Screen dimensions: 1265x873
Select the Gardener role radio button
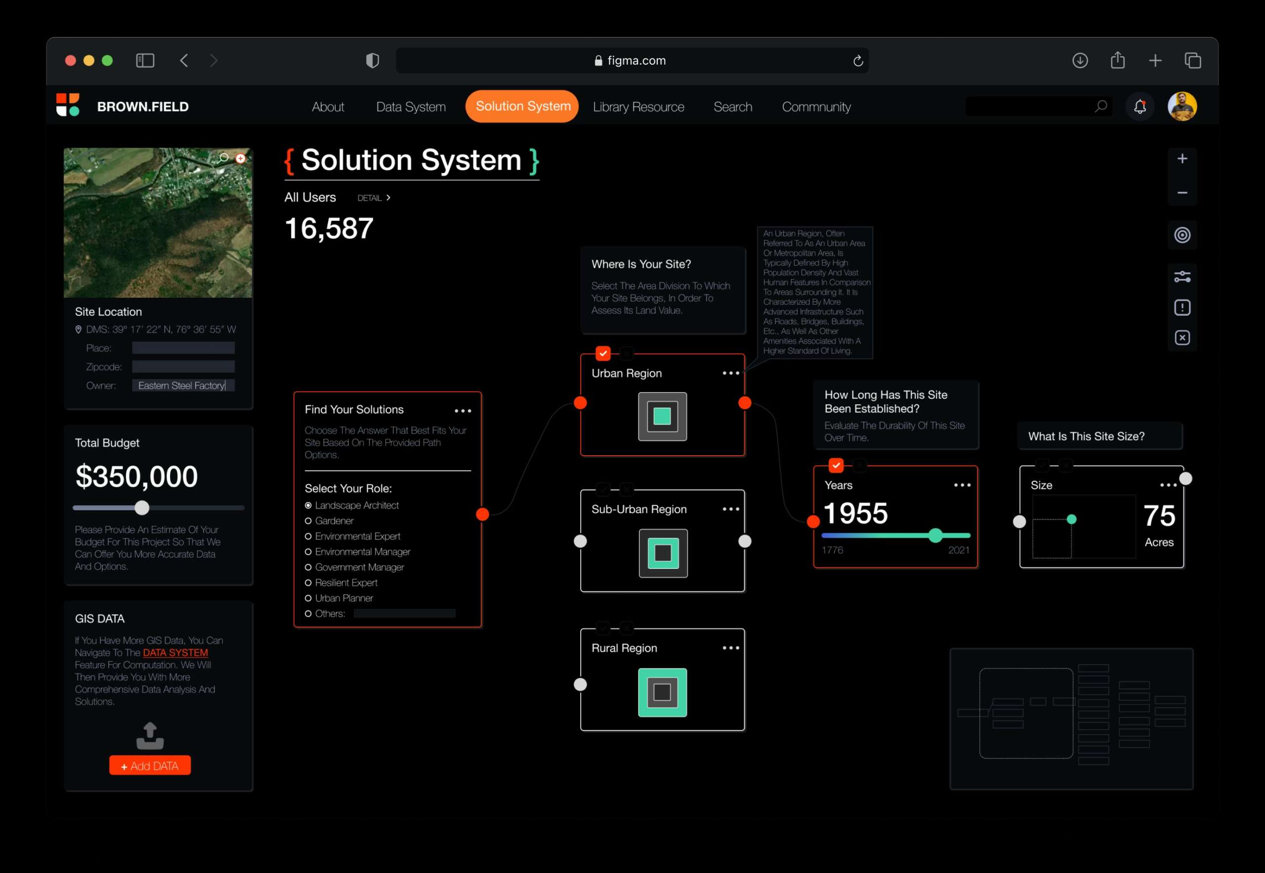pos(308,521)
